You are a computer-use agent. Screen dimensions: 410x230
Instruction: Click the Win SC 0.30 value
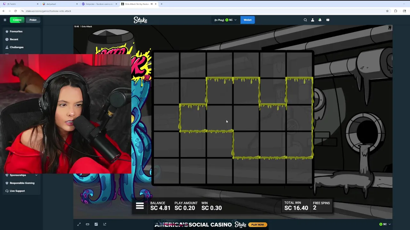click(x=211, y=208)
